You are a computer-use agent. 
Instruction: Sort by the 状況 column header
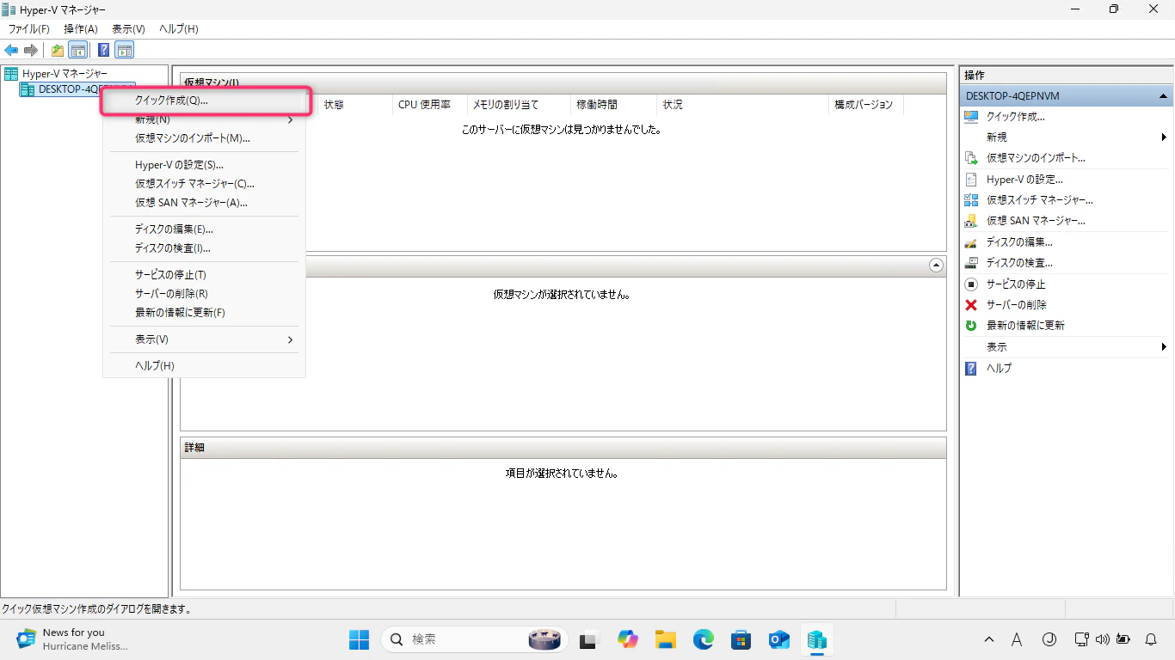pyautogui.click(x=742, y=105)
